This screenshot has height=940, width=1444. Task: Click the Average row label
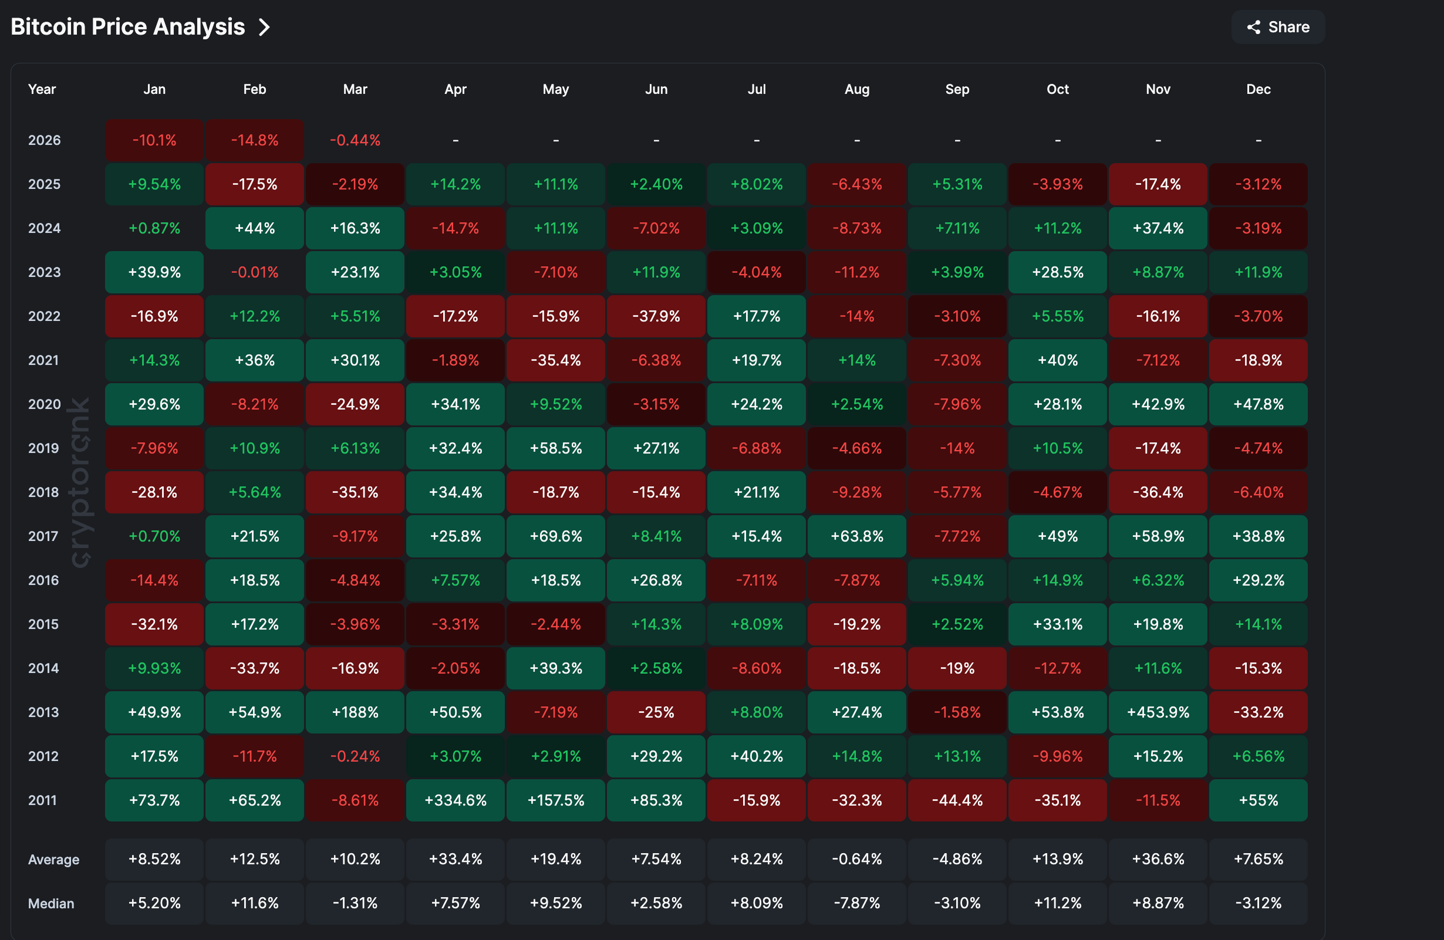tap(53, 860)
